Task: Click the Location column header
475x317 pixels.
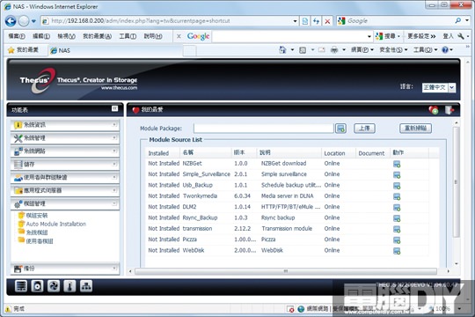Action: point(338,153)
